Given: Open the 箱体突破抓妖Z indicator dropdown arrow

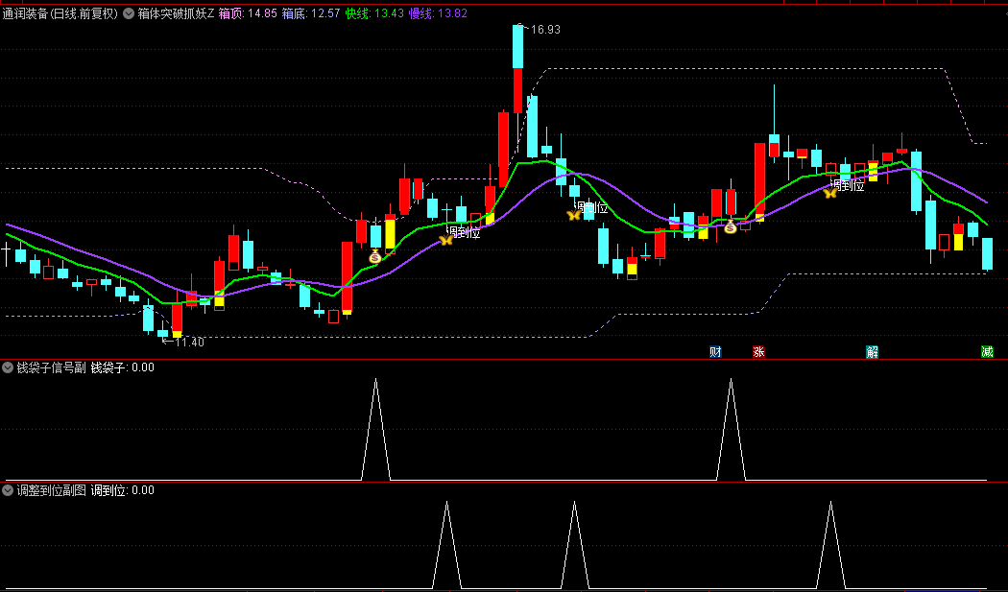Looking at the screenshot, I should click(129, 13).
